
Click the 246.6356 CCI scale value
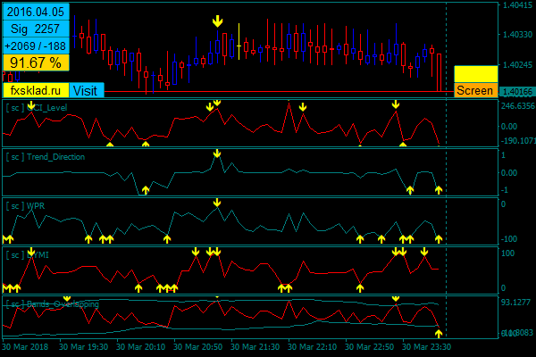pos(517,106)
